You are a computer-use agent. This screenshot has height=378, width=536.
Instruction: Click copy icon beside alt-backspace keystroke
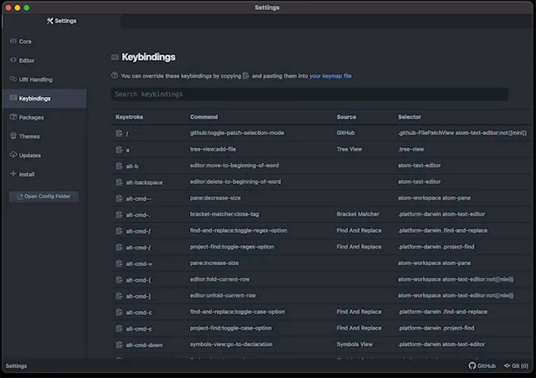coord(119,181)
